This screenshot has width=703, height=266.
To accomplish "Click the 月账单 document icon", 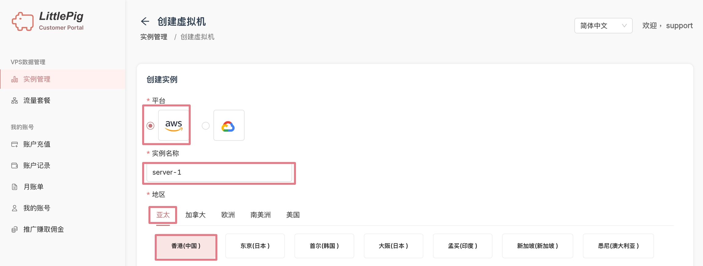I will tap(15, 187).
